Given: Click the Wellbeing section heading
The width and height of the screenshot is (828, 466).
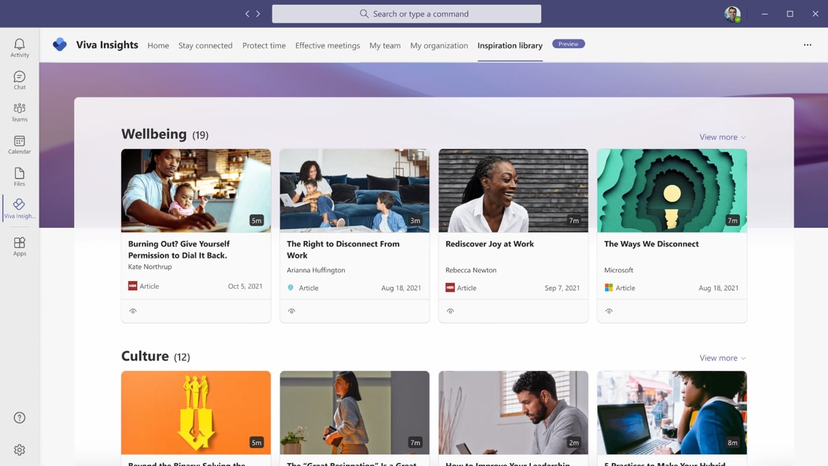Looking at the screenshot, I should [x=154, y=134].
